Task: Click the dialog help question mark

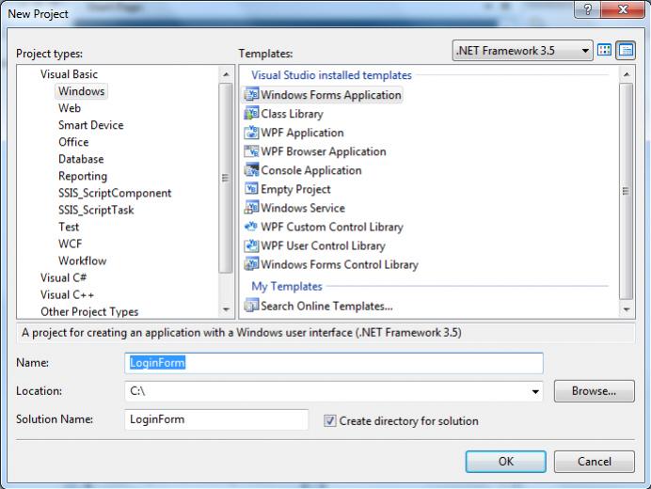Action: click(587, 9)
